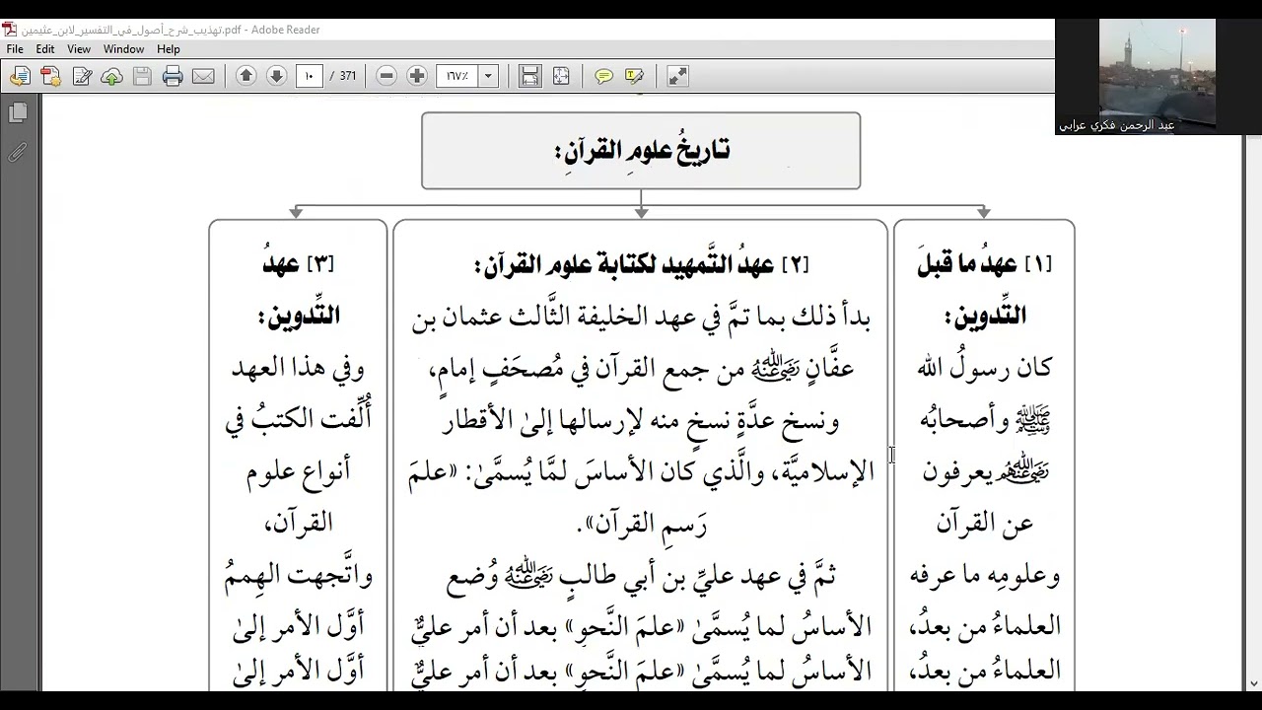Open the Window menu

pos(124,49)
